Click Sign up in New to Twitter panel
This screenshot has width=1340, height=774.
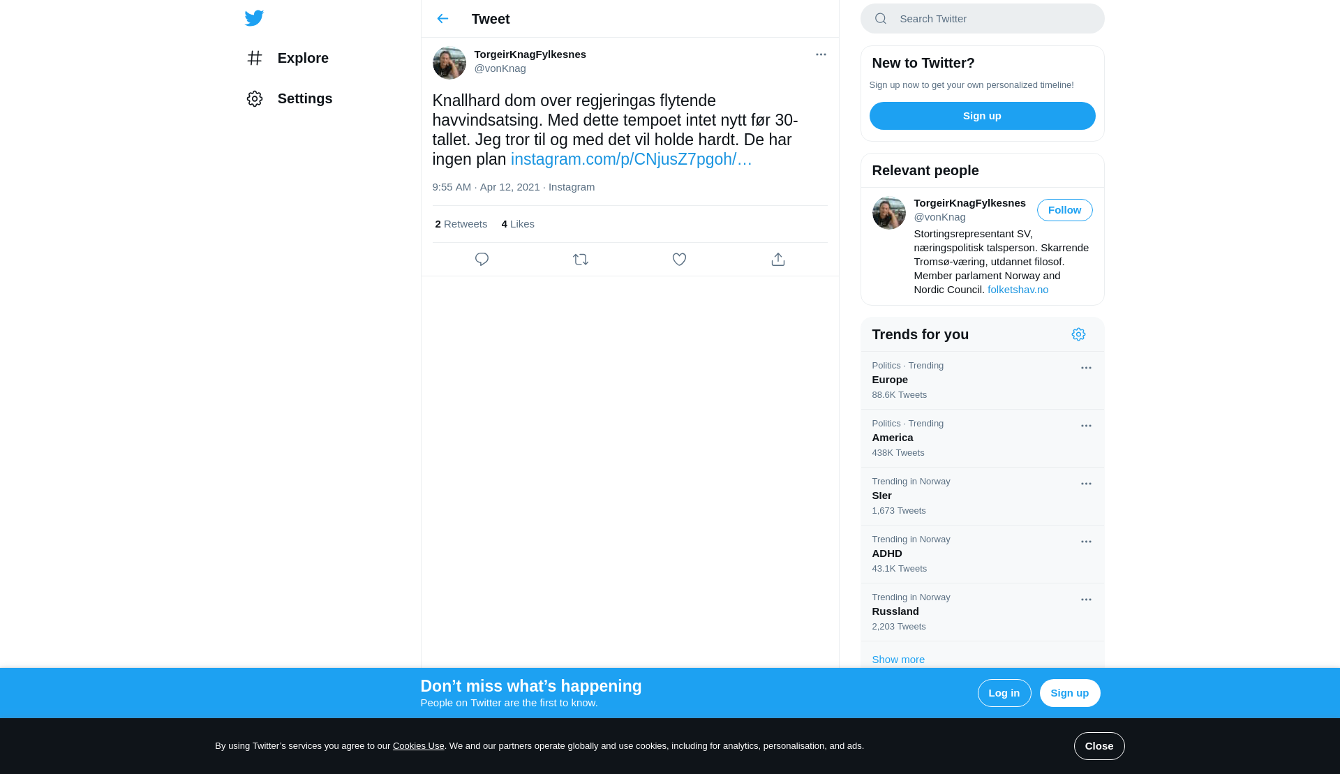[x=982, y=116]
